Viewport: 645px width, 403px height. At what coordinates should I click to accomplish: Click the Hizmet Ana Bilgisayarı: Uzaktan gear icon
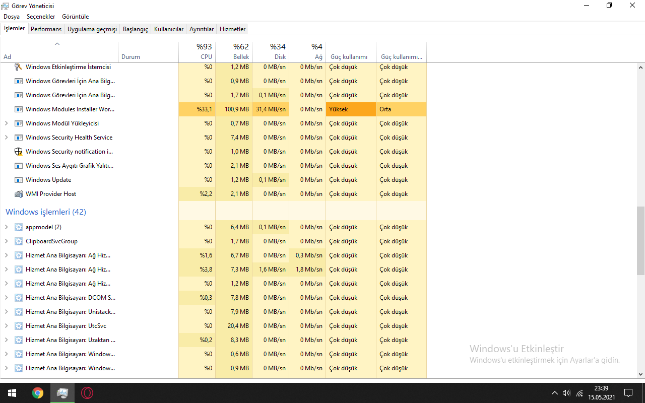(x=19, y=340)
